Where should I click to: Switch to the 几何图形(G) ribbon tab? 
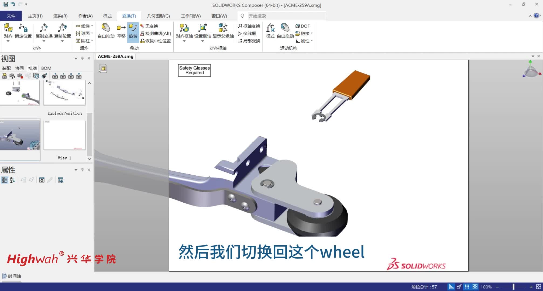point(158,16)
